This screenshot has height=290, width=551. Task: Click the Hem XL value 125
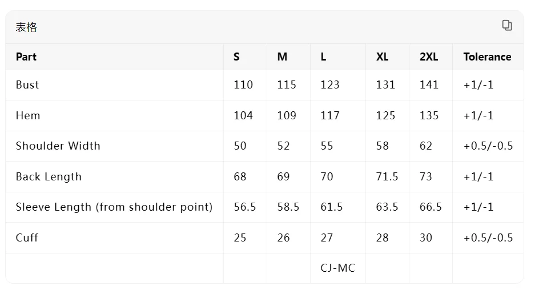pyautogui.click(x=385, y=116)
